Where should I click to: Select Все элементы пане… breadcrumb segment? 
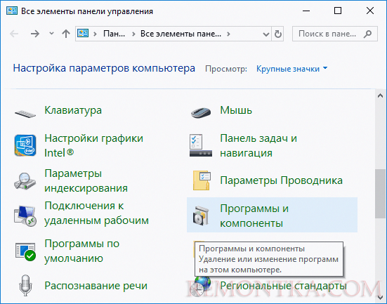coord(181,34)
